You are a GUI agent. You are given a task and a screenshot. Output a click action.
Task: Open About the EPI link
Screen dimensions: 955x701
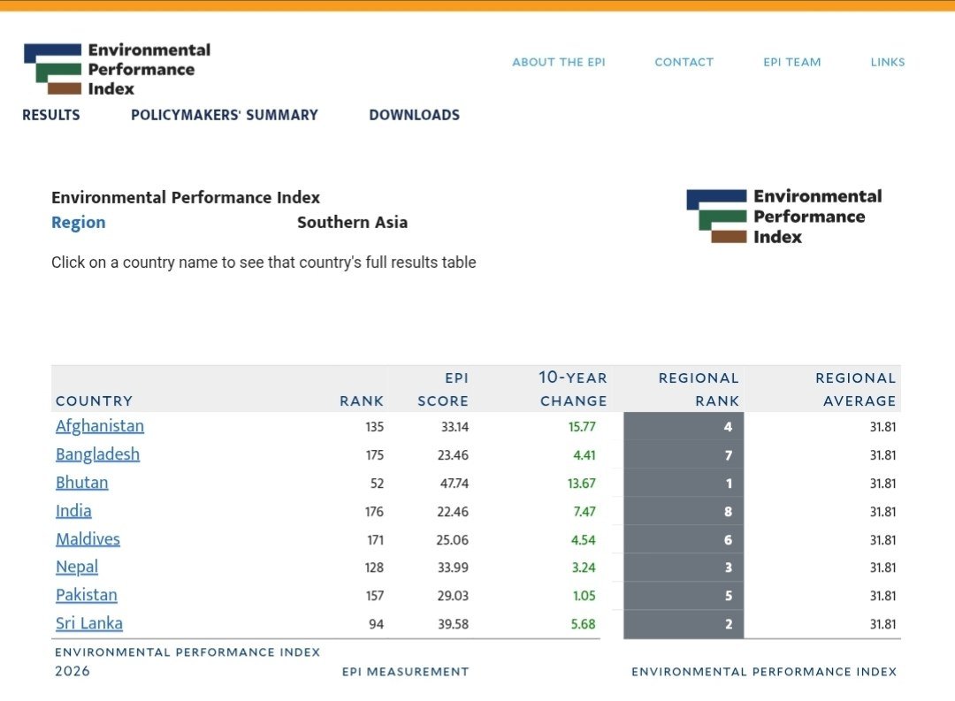click(559, 62)
